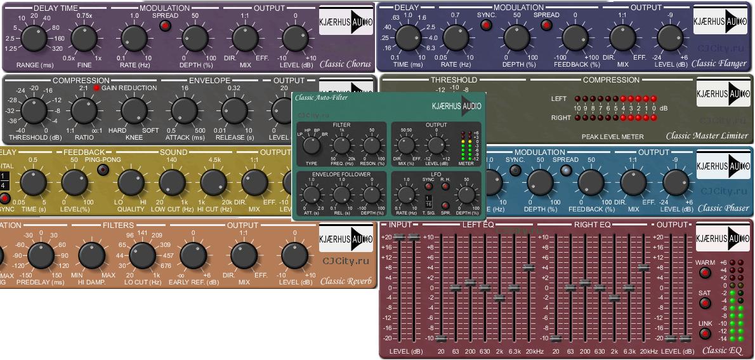The width and height of the screenshot is (755, 360).
Task: Click the Phaser LEVEL (dB) knob
Action: point(676,183)
